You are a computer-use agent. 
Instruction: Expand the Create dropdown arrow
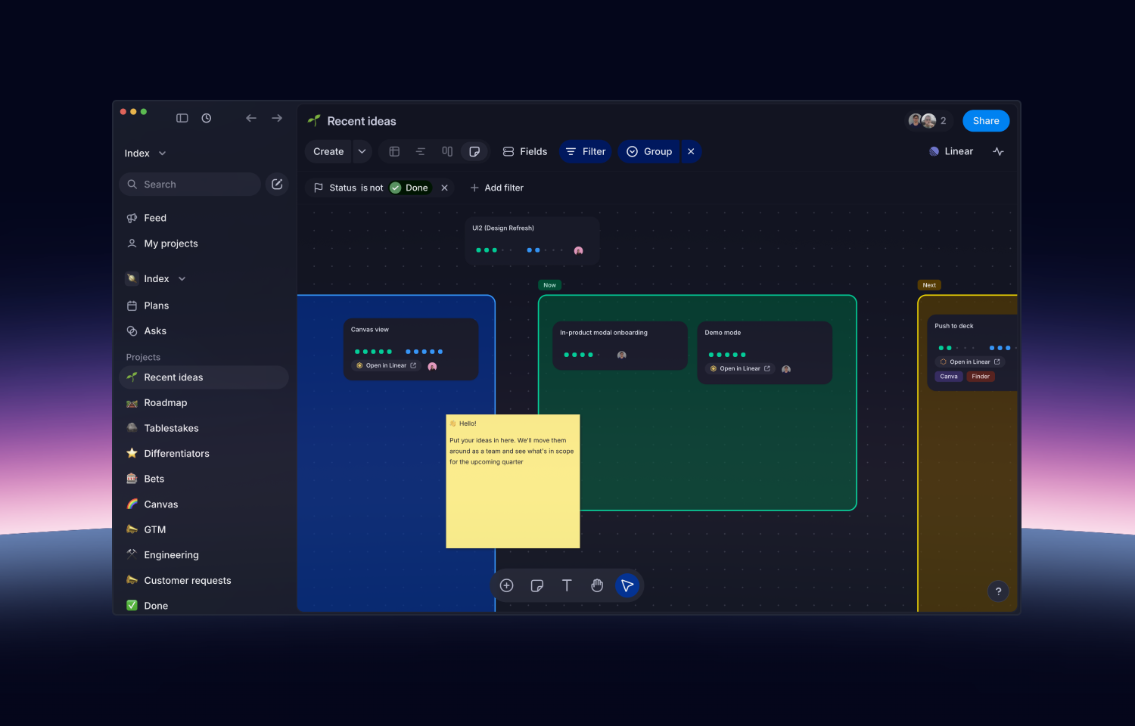(362, 151)
